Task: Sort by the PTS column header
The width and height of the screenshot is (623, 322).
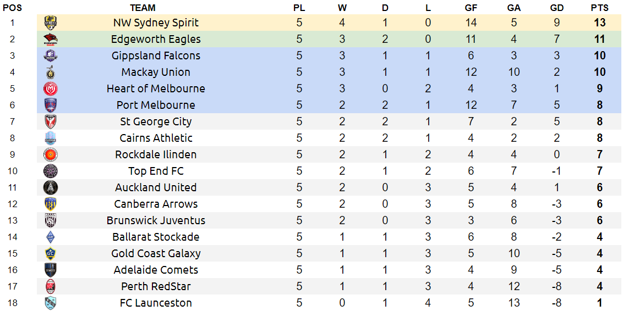Action: [599, 8]
